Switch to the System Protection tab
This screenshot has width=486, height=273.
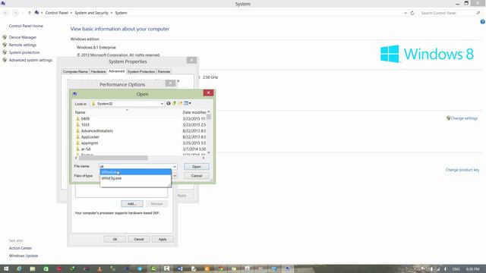pos(141,71)
